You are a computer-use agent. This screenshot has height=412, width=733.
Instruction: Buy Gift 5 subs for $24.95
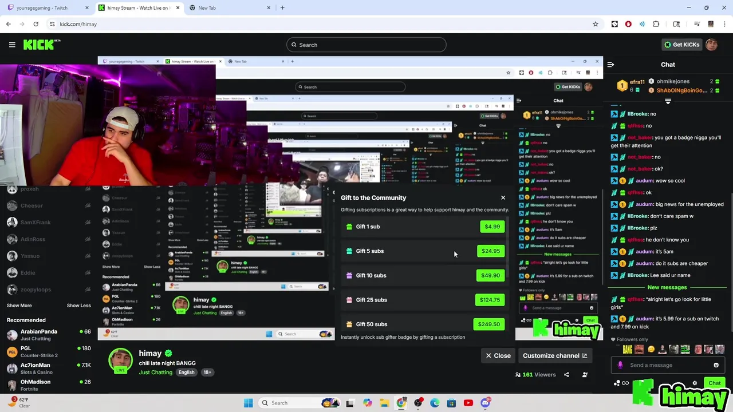pos(491,251)
